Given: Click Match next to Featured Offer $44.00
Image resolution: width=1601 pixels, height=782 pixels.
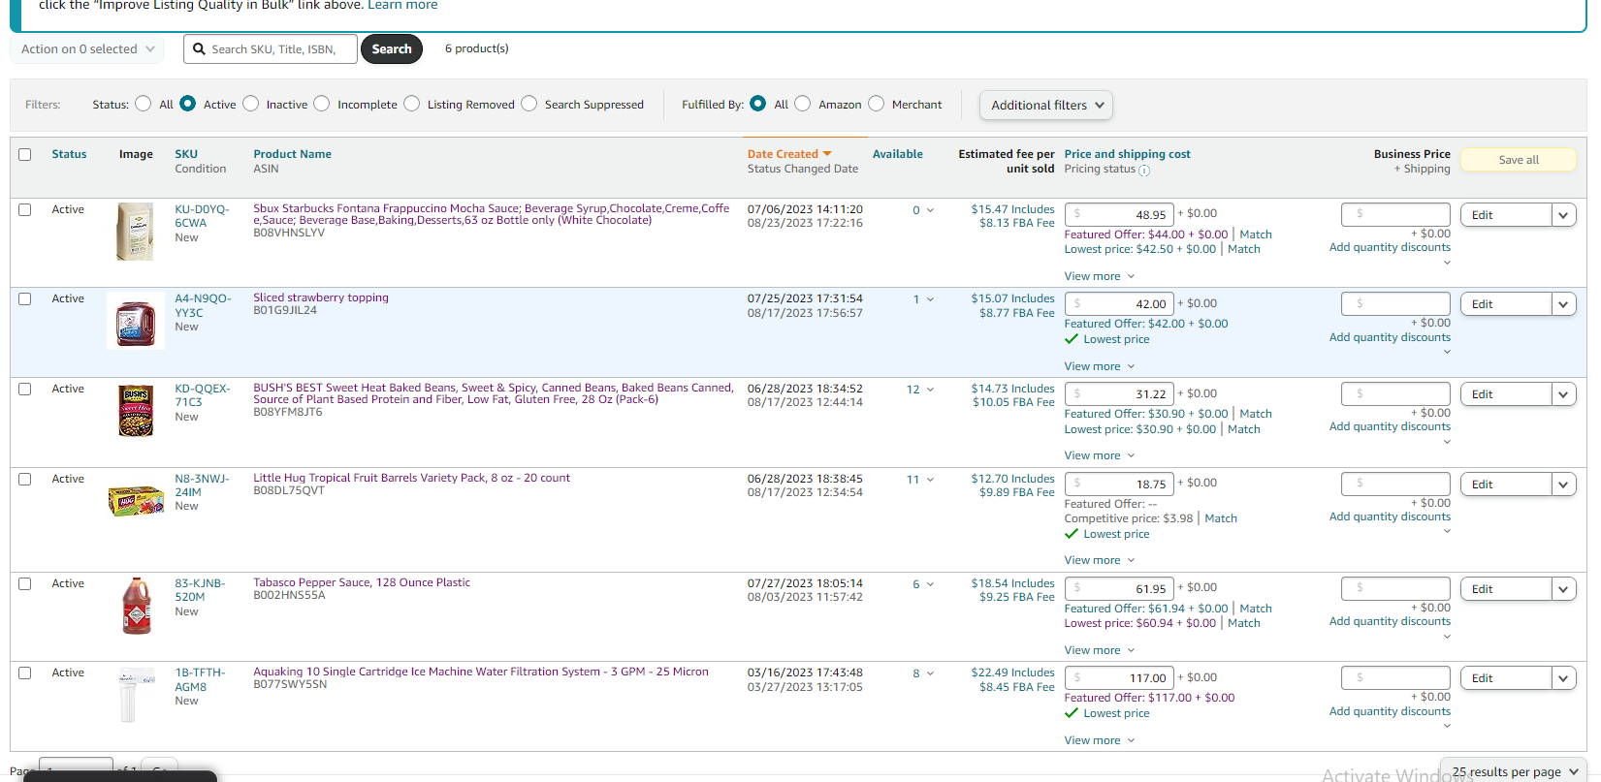Looking at the screenshot, I should click(1256, 235).
